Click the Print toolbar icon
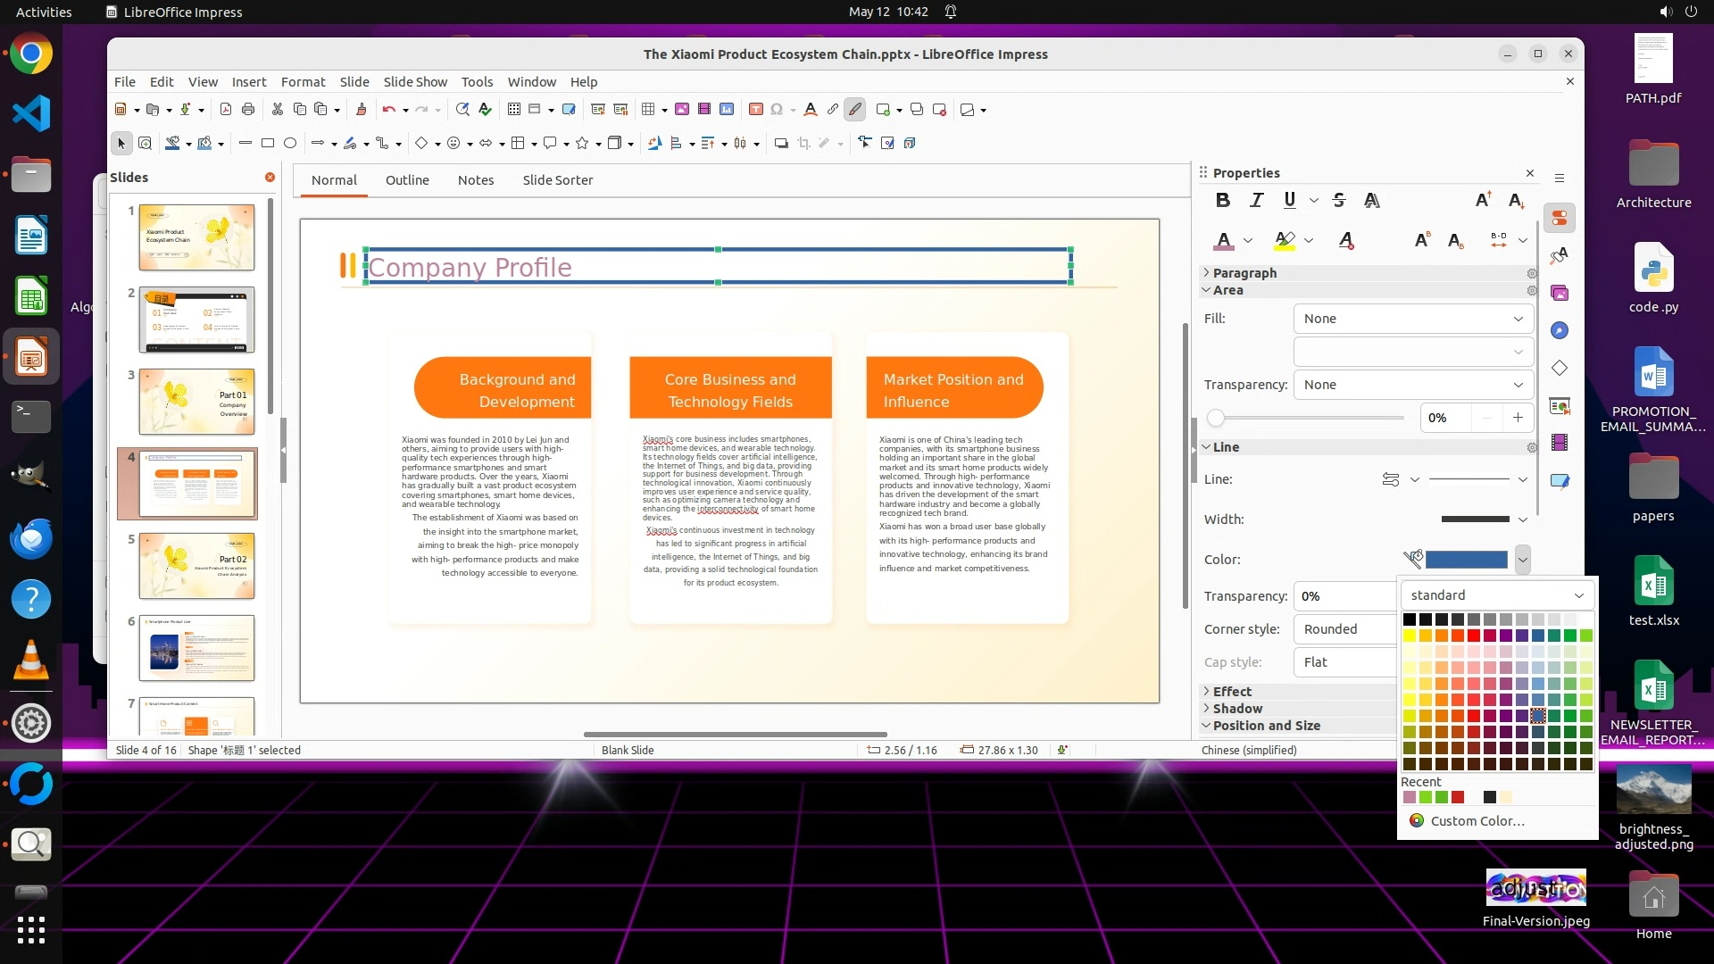 (248, 110)
